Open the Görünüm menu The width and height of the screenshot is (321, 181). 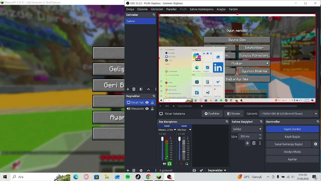(x=157, y=9)
